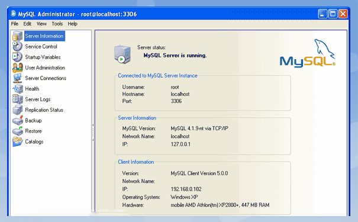Click the 'Client Information' group heading
Screen dimensions: 358x222
[136, 162]
